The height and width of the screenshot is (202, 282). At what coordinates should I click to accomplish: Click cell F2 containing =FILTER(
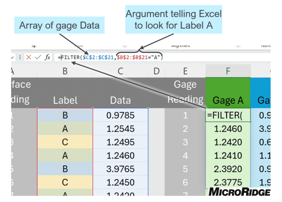click(228, 115)
